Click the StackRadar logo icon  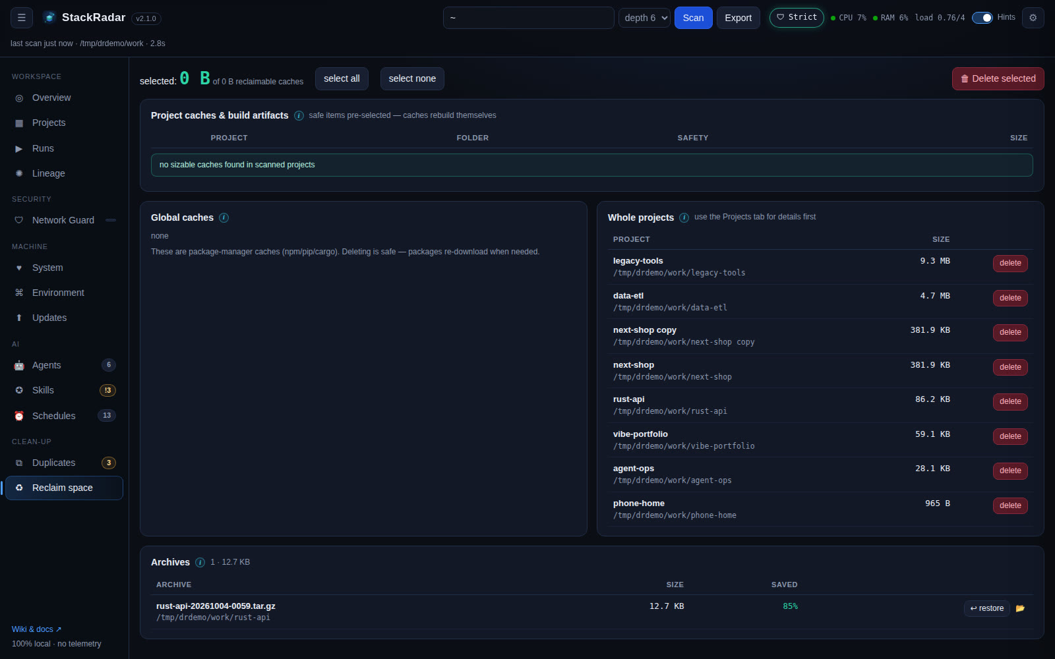click(x=49, y=18)
